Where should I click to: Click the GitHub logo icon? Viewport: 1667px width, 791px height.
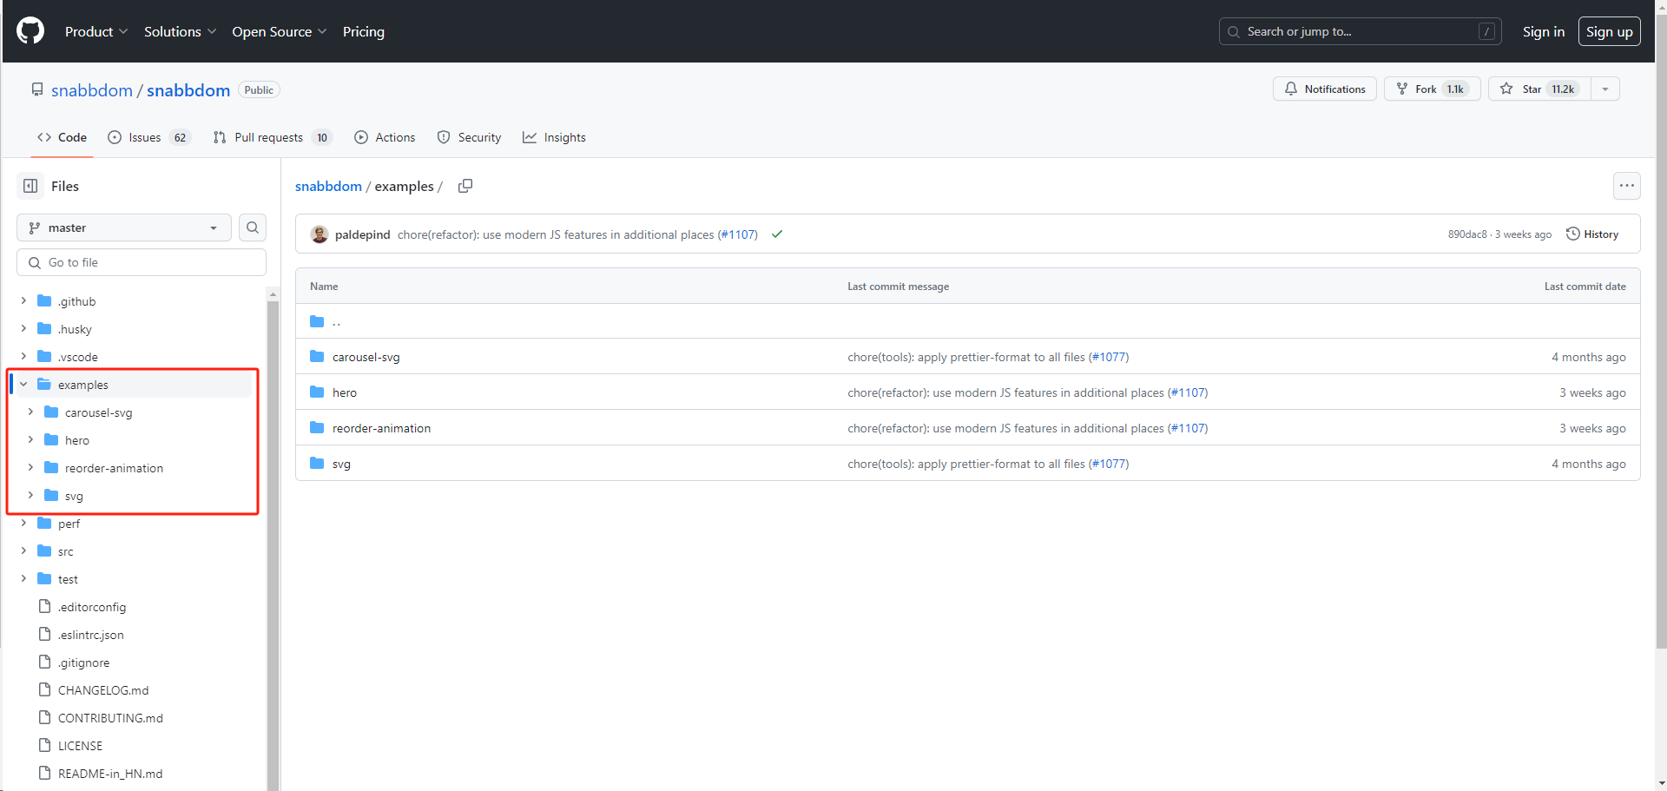pyautogui.click(x=30, y=31)
